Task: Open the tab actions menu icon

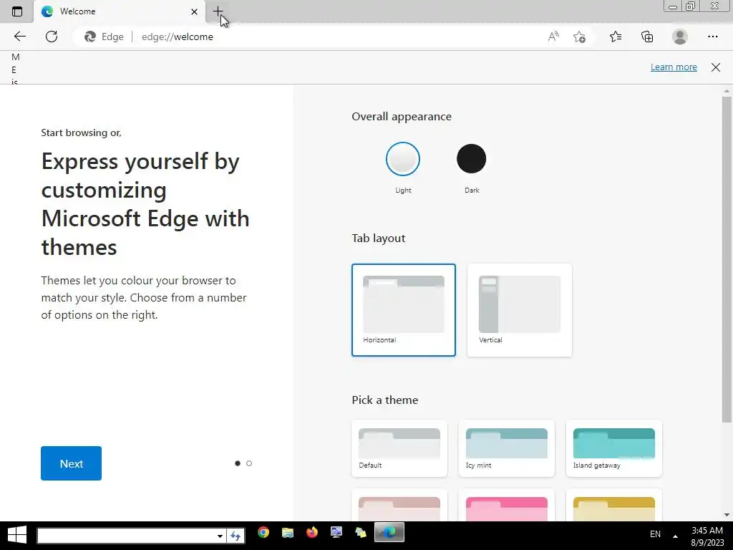Action: (17, 11)
